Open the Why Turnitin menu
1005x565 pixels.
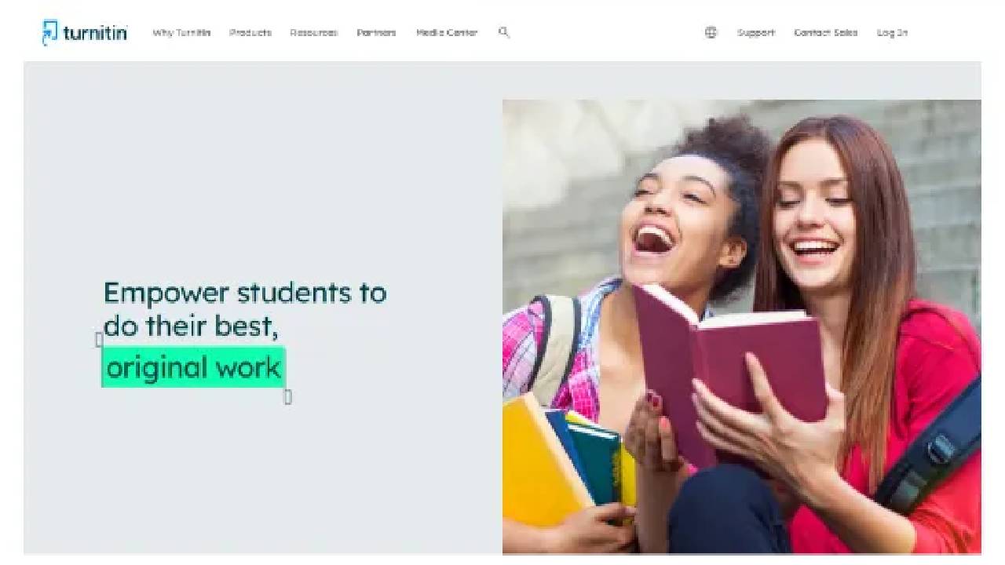[x=181, y=33]
